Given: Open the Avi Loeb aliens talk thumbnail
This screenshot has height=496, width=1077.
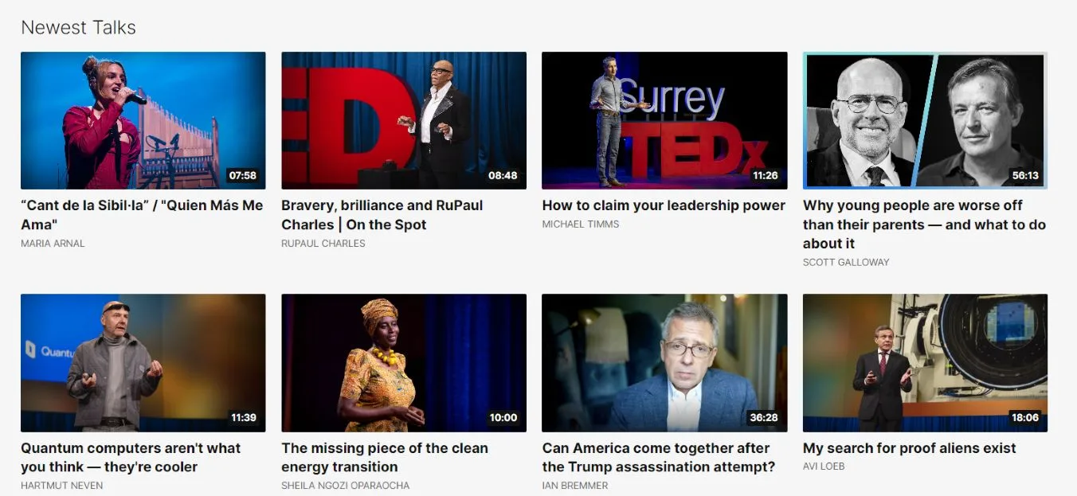Looking at the screenshot, I should (925, 363).
